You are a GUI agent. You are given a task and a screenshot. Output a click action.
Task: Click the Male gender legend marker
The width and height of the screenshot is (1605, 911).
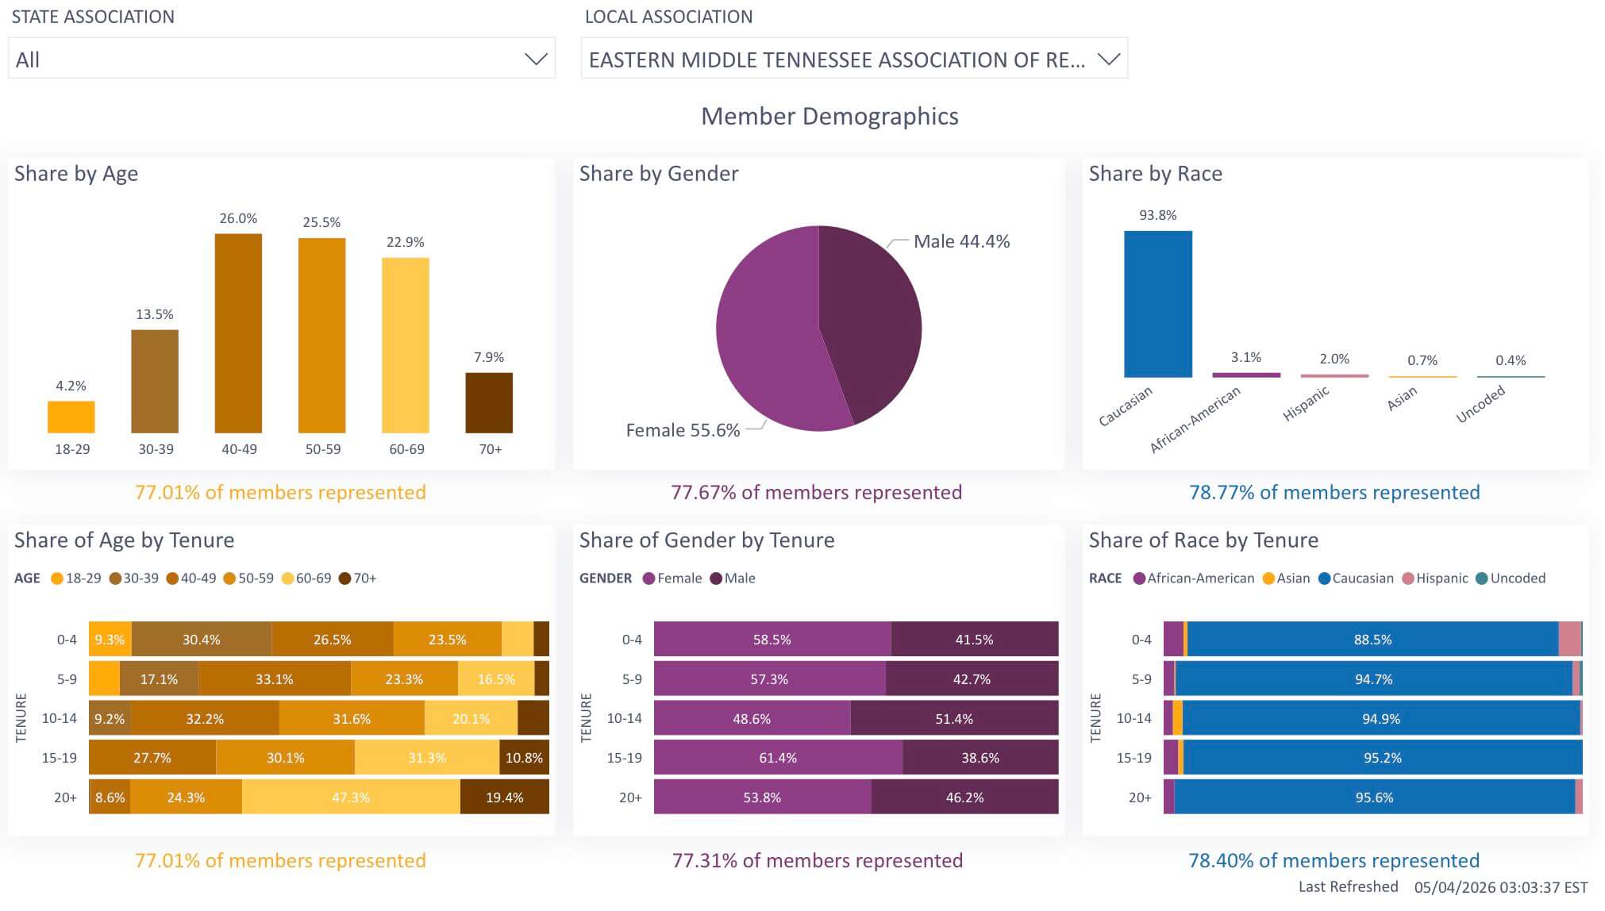[716, 579]
